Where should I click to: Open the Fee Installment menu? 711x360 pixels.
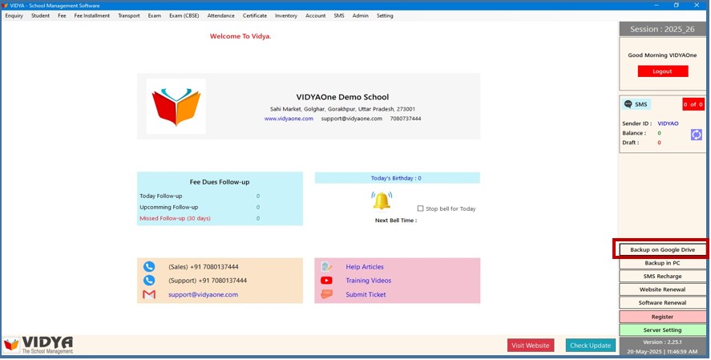[92, 15]
